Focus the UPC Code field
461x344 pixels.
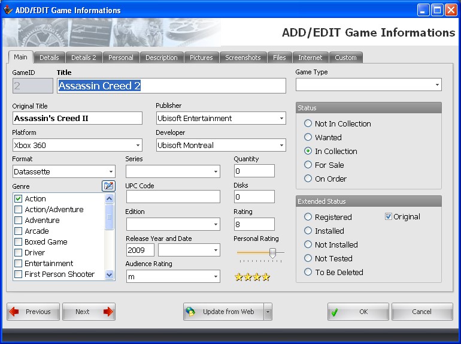click(173, 197)
